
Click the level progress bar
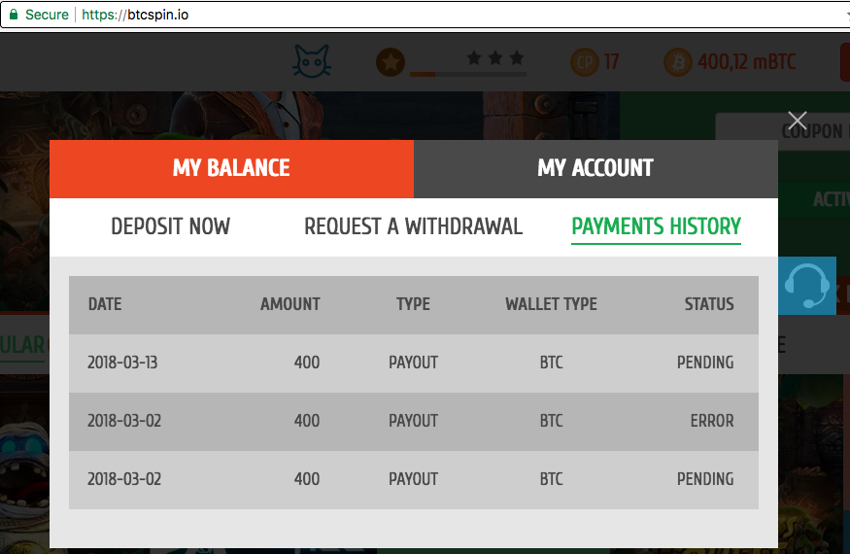pos(468,74)
